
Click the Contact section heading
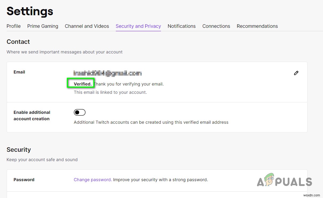[x=18, y=42]
